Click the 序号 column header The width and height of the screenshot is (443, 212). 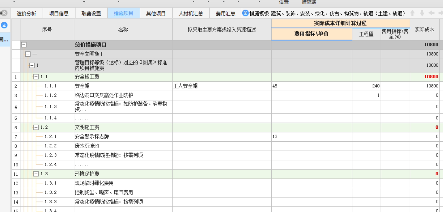(47, 30)
